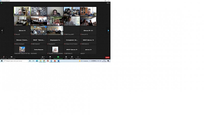Click the green Share Screen button
204x115 pixels.
[x=58, y=57]
